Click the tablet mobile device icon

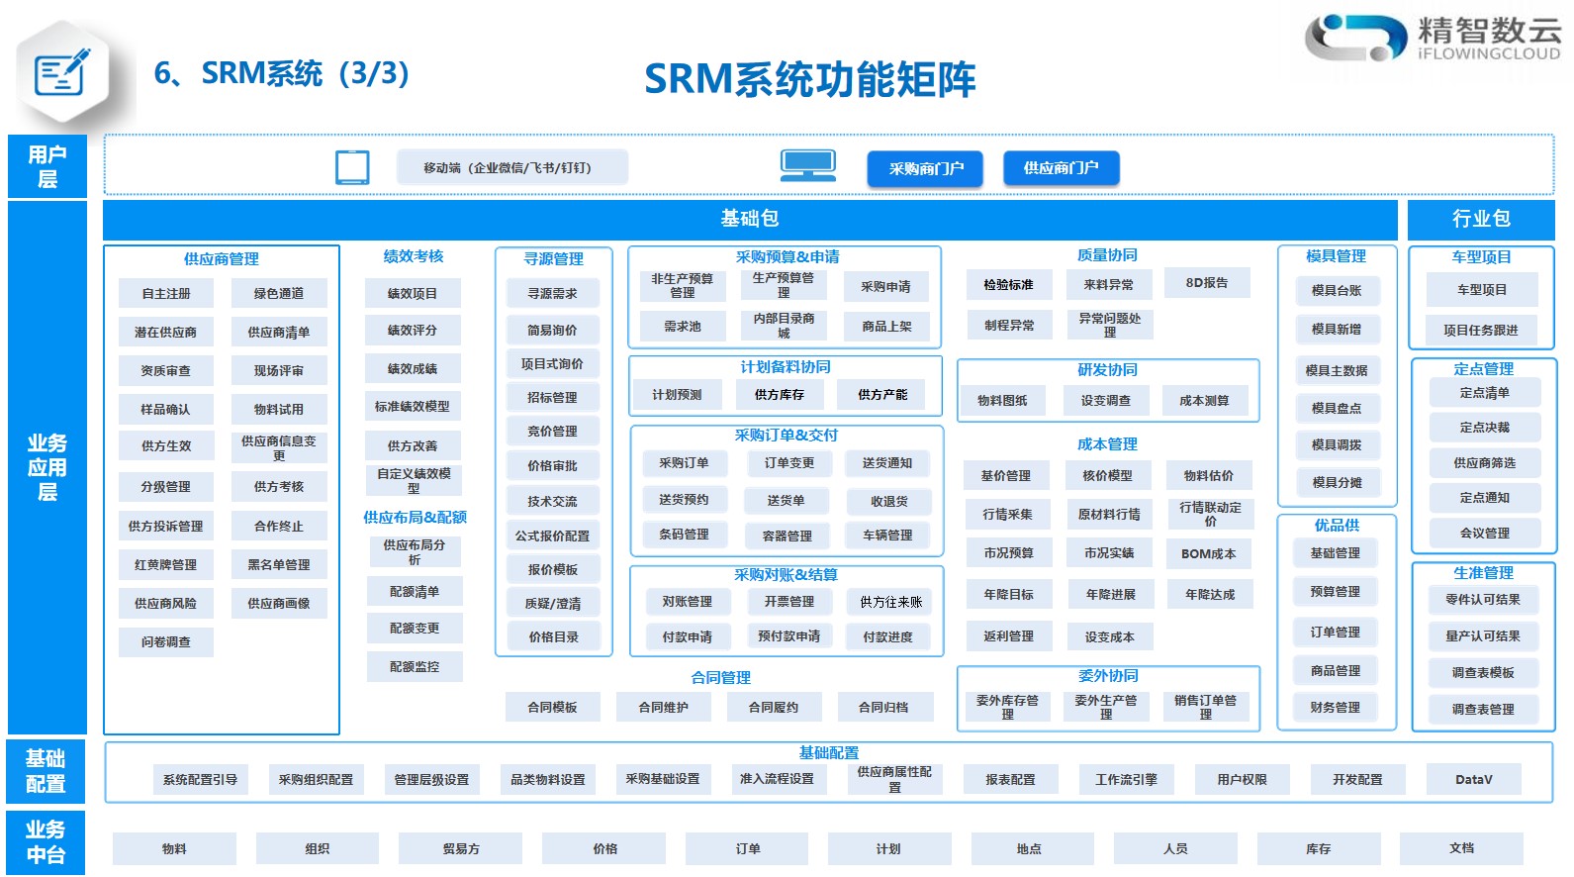352,167
